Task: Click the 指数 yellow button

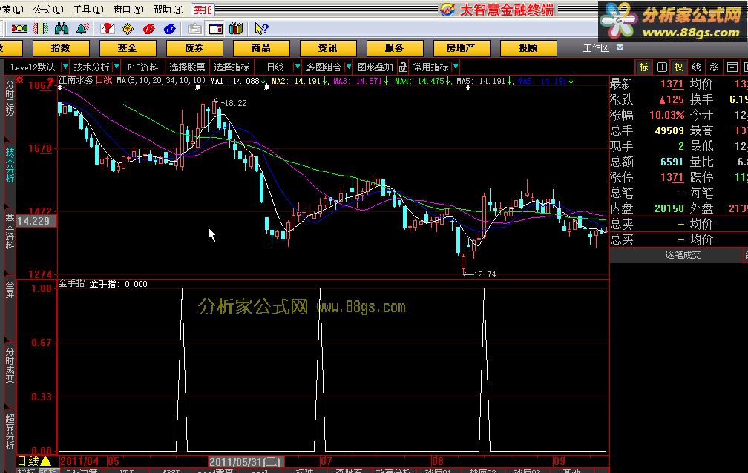Action: coord(61,48)
